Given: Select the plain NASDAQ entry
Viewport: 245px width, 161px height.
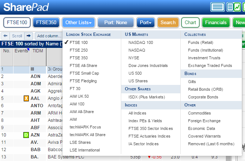Looking at the screenshot, I should pos(137,50).
